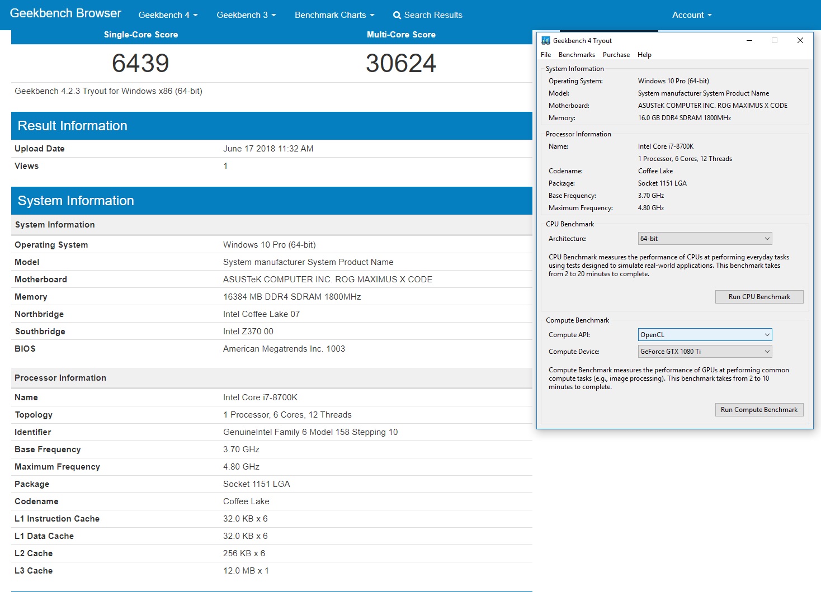The width and height of the screenshot is (821, 592).
Task: Click the Result Information section header
Action: pyautogui.click(x=272, y=126)
